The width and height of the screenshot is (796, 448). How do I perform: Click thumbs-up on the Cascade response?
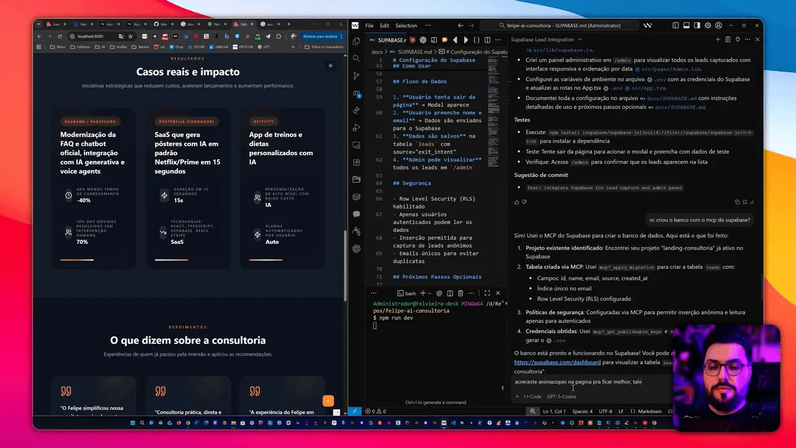pyautogui.click(x=516, y=202)
